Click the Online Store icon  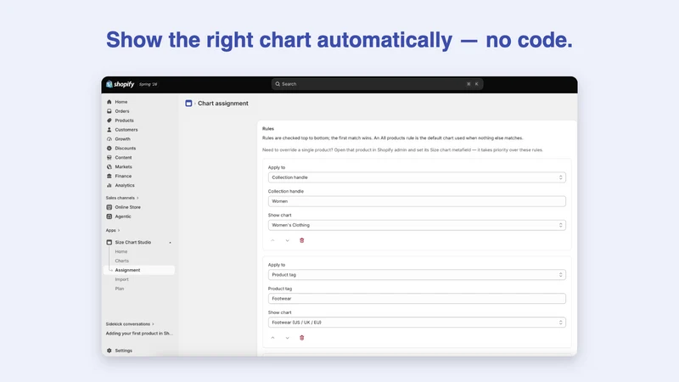[x=109, y=207]
